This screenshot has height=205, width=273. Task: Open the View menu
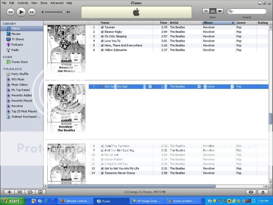pyautogui.click(x=34, y=3)
